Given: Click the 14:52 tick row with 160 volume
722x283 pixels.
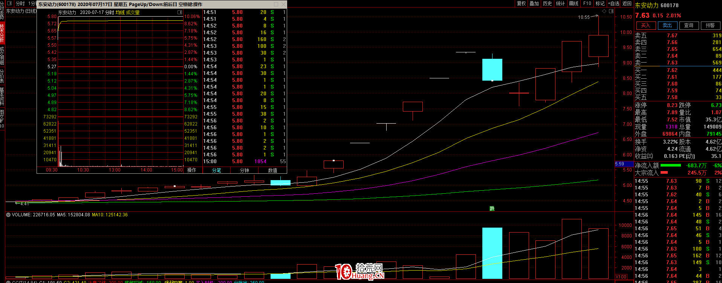Looking at the screenshot, I should [x=244, y=40].
